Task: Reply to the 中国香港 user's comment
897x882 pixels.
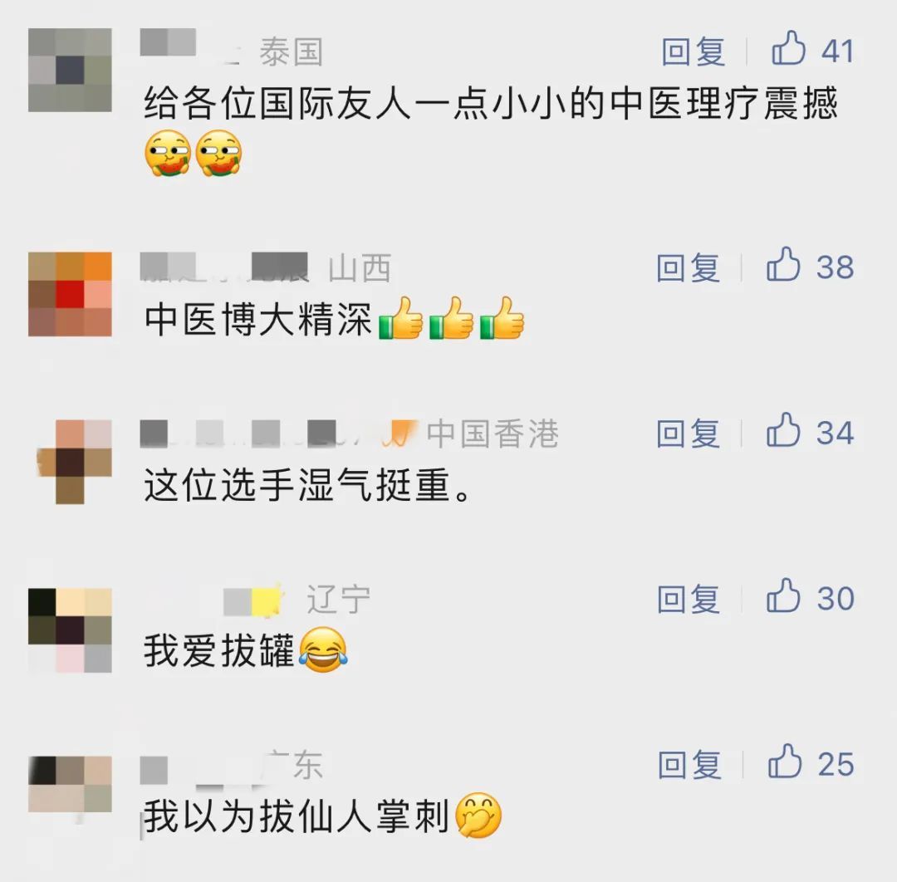Action: pyautogui.click(x=689, y=433)
